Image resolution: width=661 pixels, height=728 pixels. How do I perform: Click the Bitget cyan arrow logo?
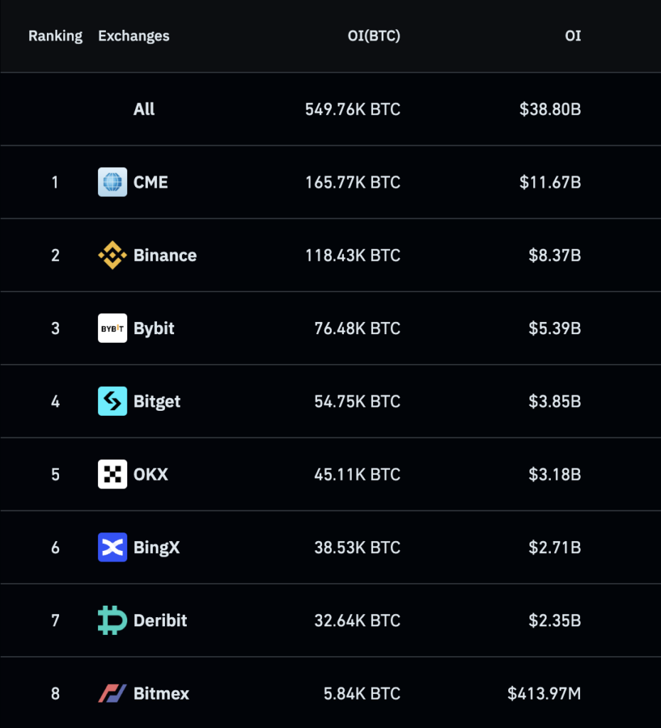tap(112, 401)
